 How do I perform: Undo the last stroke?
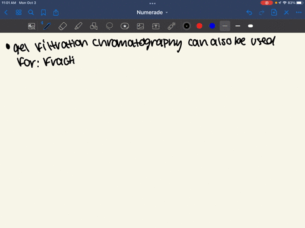point(249,13)
